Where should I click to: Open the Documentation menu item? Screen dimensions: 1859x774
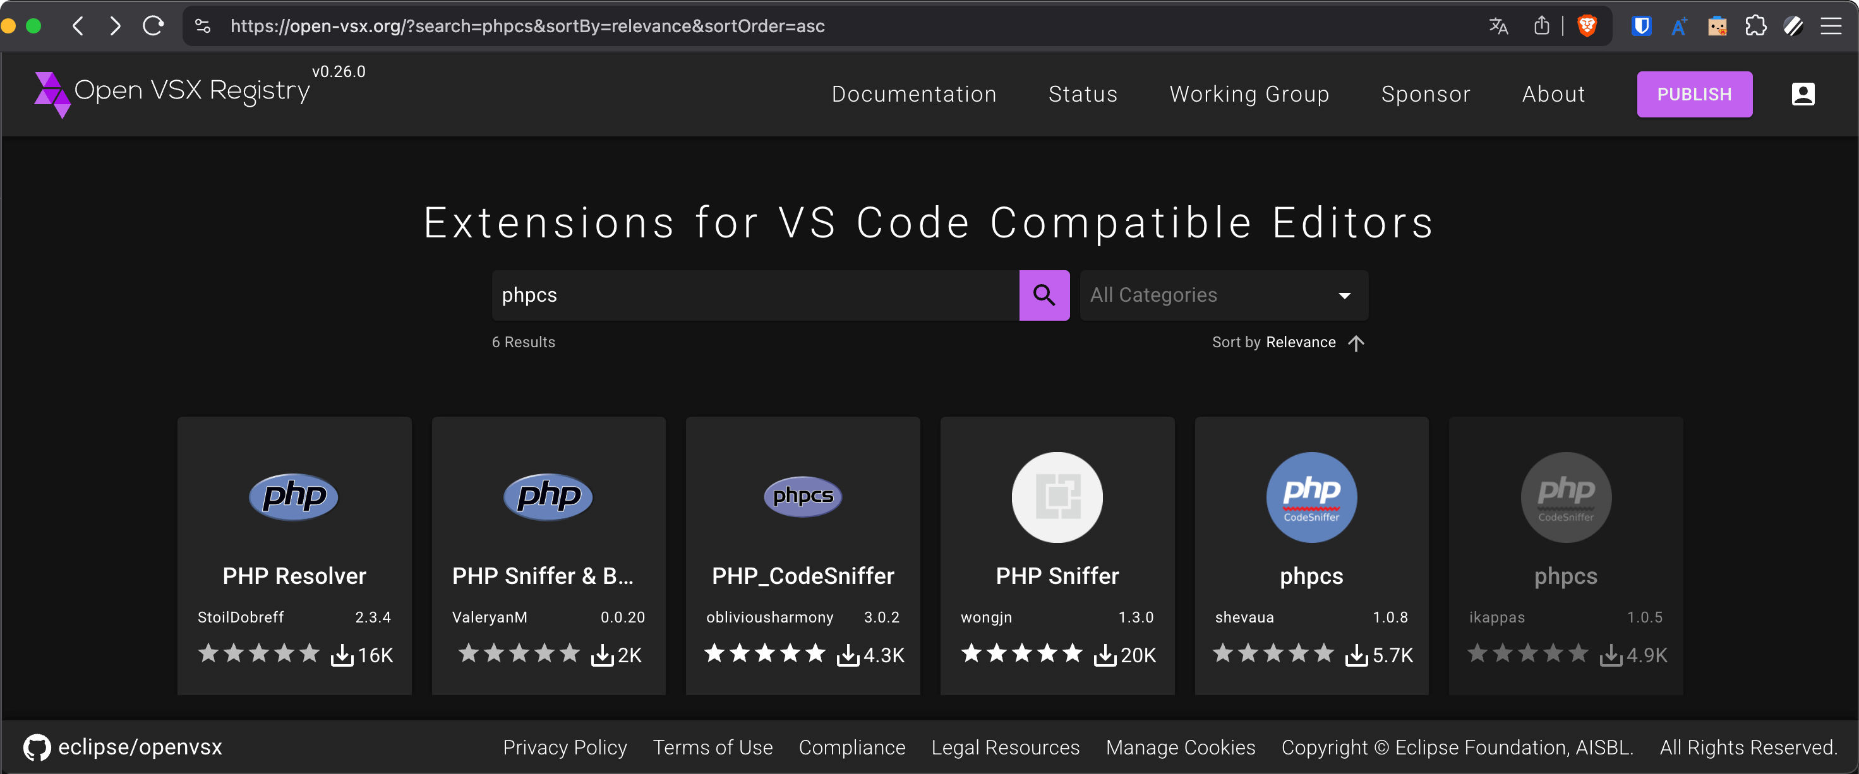913,94
